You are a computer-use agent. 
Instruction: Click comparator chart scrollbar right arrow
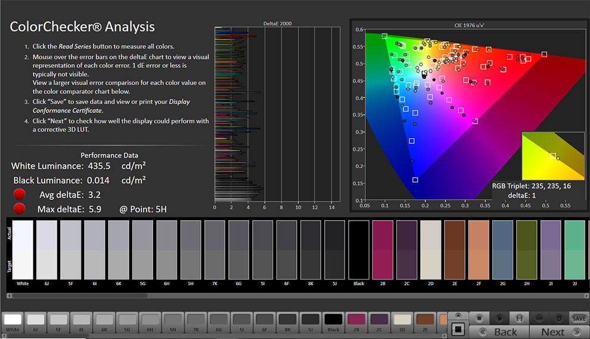[586, 296]
